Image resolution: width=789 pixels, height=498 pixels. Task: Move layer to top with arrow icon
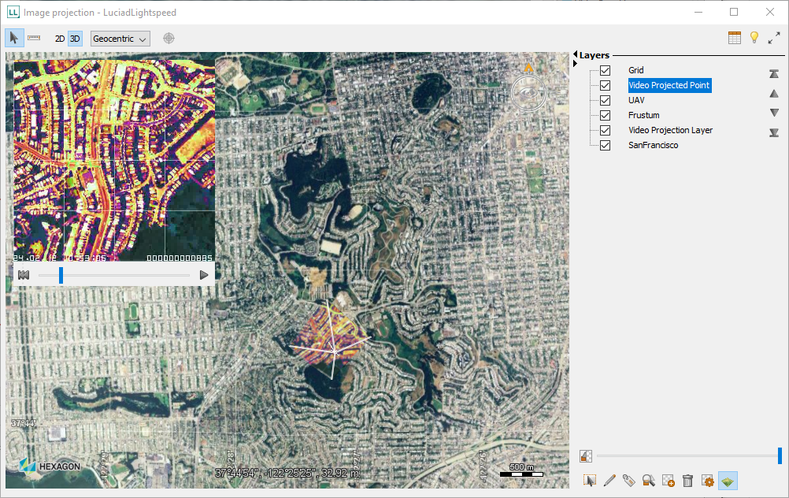[774, 74]
